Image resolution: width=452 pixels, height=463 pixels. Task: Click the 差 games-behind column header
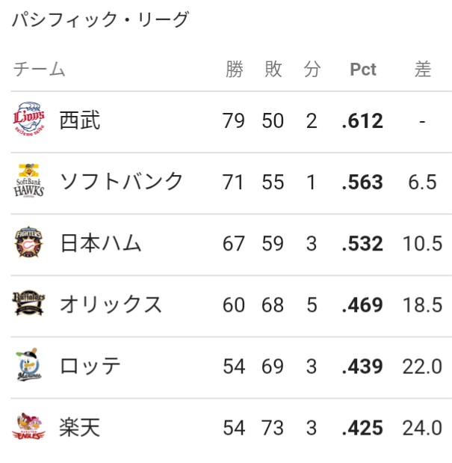(423, 69)
